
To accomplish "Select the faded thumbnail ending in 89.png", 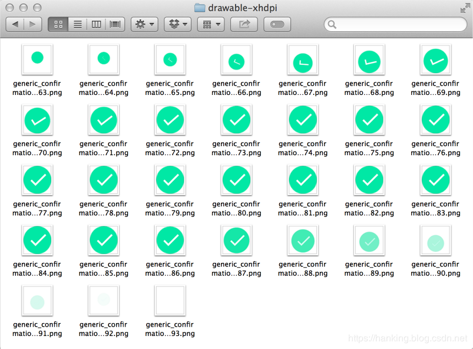I will [369, 241].
